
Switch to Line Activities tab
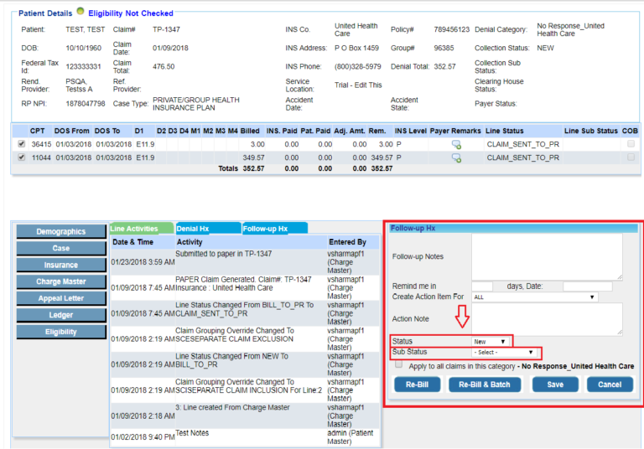point(141,229)
